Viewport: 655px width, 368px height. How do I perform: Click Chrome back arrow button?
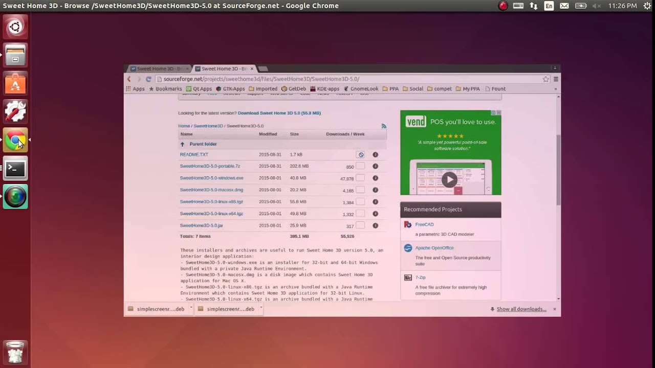click(x=129, y=79)
